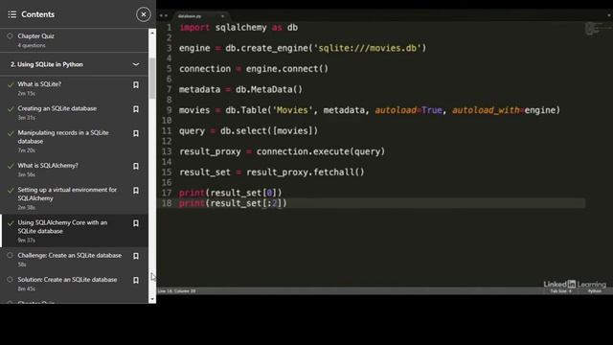Click the Contents list icon
The height and width of the screenshot is (345, 613).
[12, 14]
